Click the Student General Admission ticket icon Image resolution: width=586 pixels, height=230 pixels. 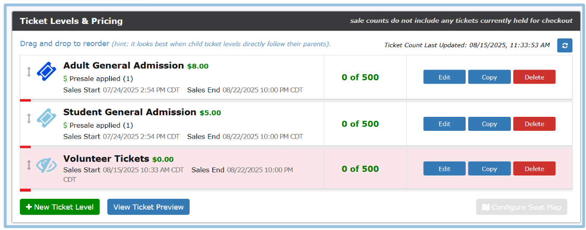coord(46,118)
